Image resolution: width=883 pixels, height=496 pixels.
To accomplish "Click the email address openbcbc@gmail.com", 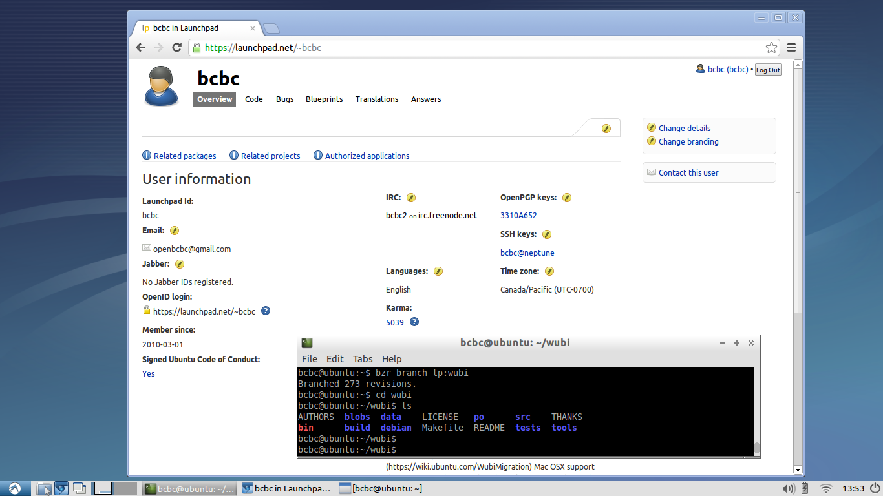I will pos(192,249).
